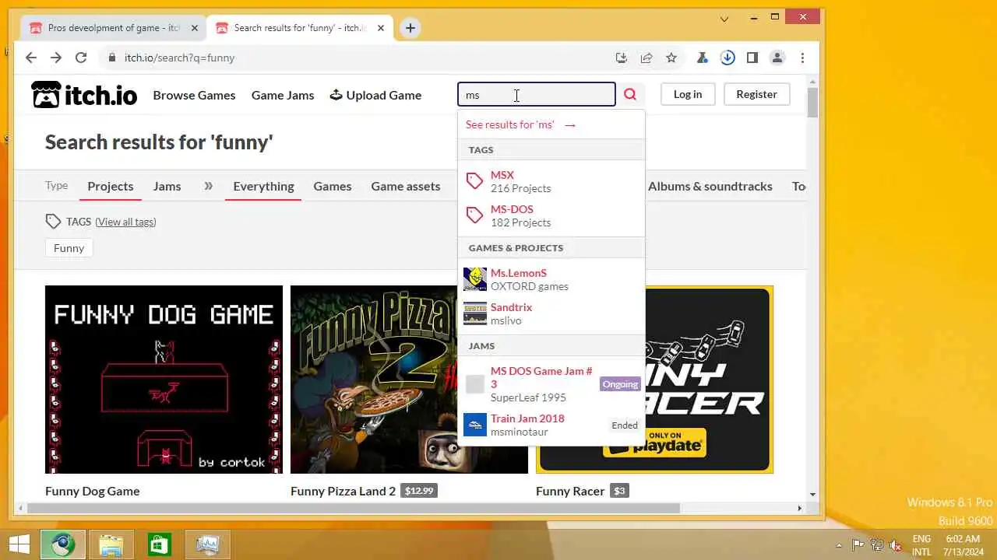
Task: Toggle the browser side panel icon
Action: click(x=752, y=58)
